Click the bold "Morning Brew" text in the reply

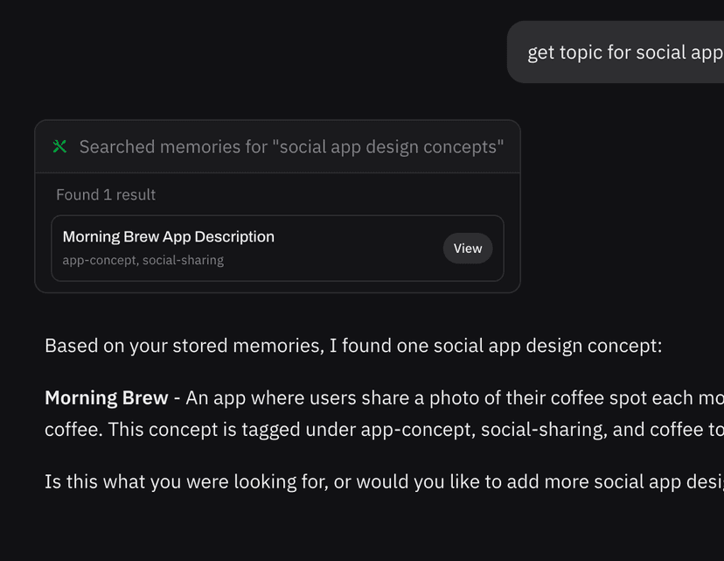point(106,398)
